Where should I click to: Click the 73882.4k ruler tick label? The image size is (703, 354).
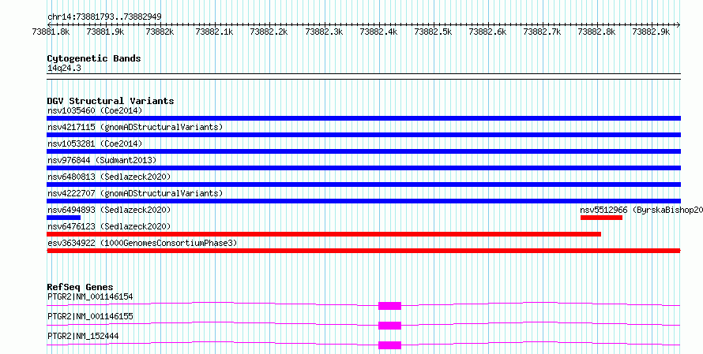378,32
